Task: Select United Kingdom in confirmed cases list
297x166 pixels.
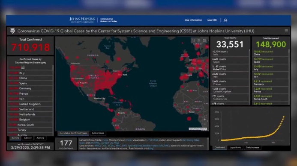Action: (30, 104)
